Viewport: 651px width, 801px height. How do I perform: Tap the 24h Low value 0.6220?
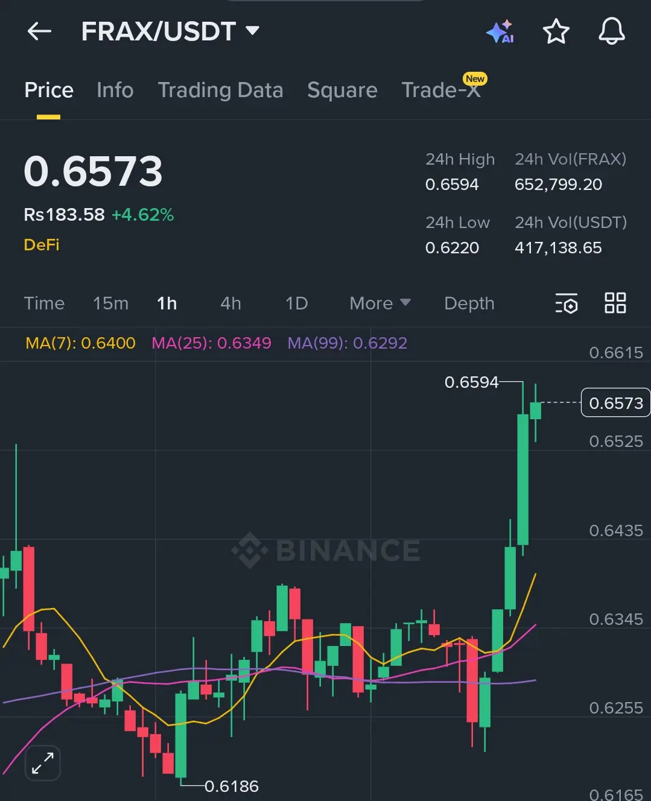pos(452,248)
